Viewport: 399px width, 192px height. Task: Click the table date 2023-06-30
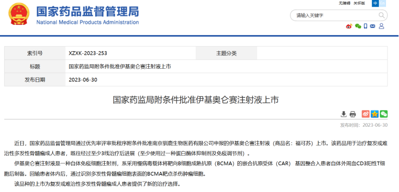tap(83, 80)
